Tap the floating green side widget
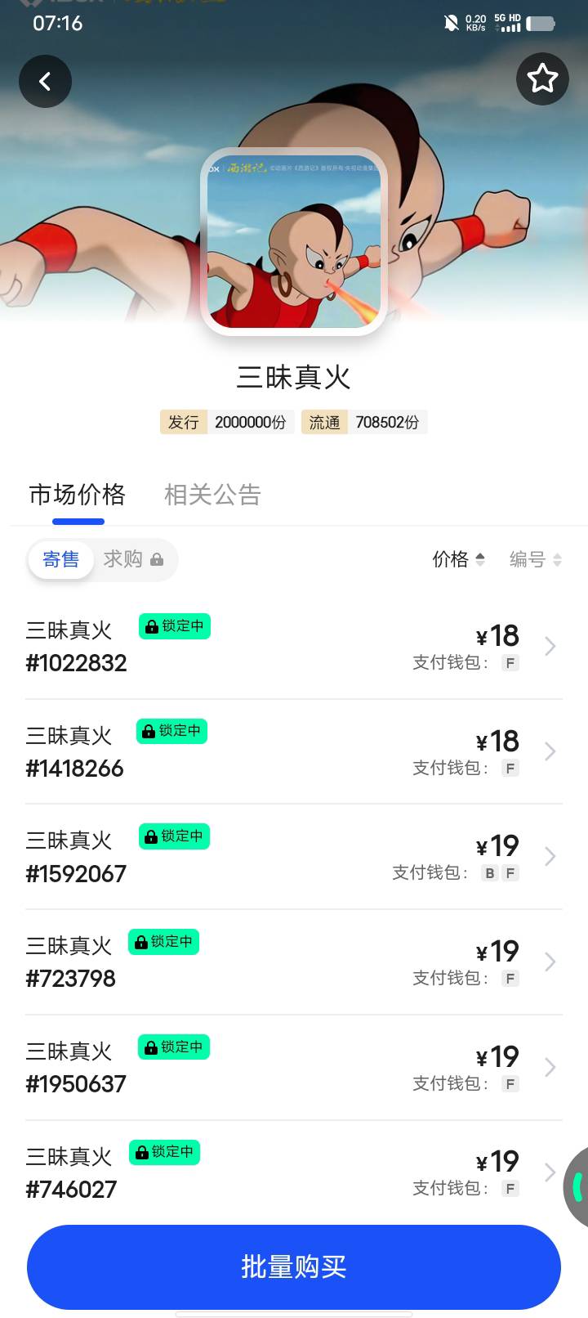Viewport: 588px width, 1318px height. click(x=577, y=1186)
